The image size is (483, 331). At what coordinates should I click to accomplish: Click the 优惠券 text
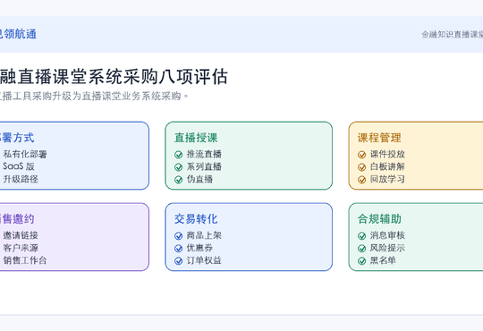pyautogui.click(x=199, y=248)
